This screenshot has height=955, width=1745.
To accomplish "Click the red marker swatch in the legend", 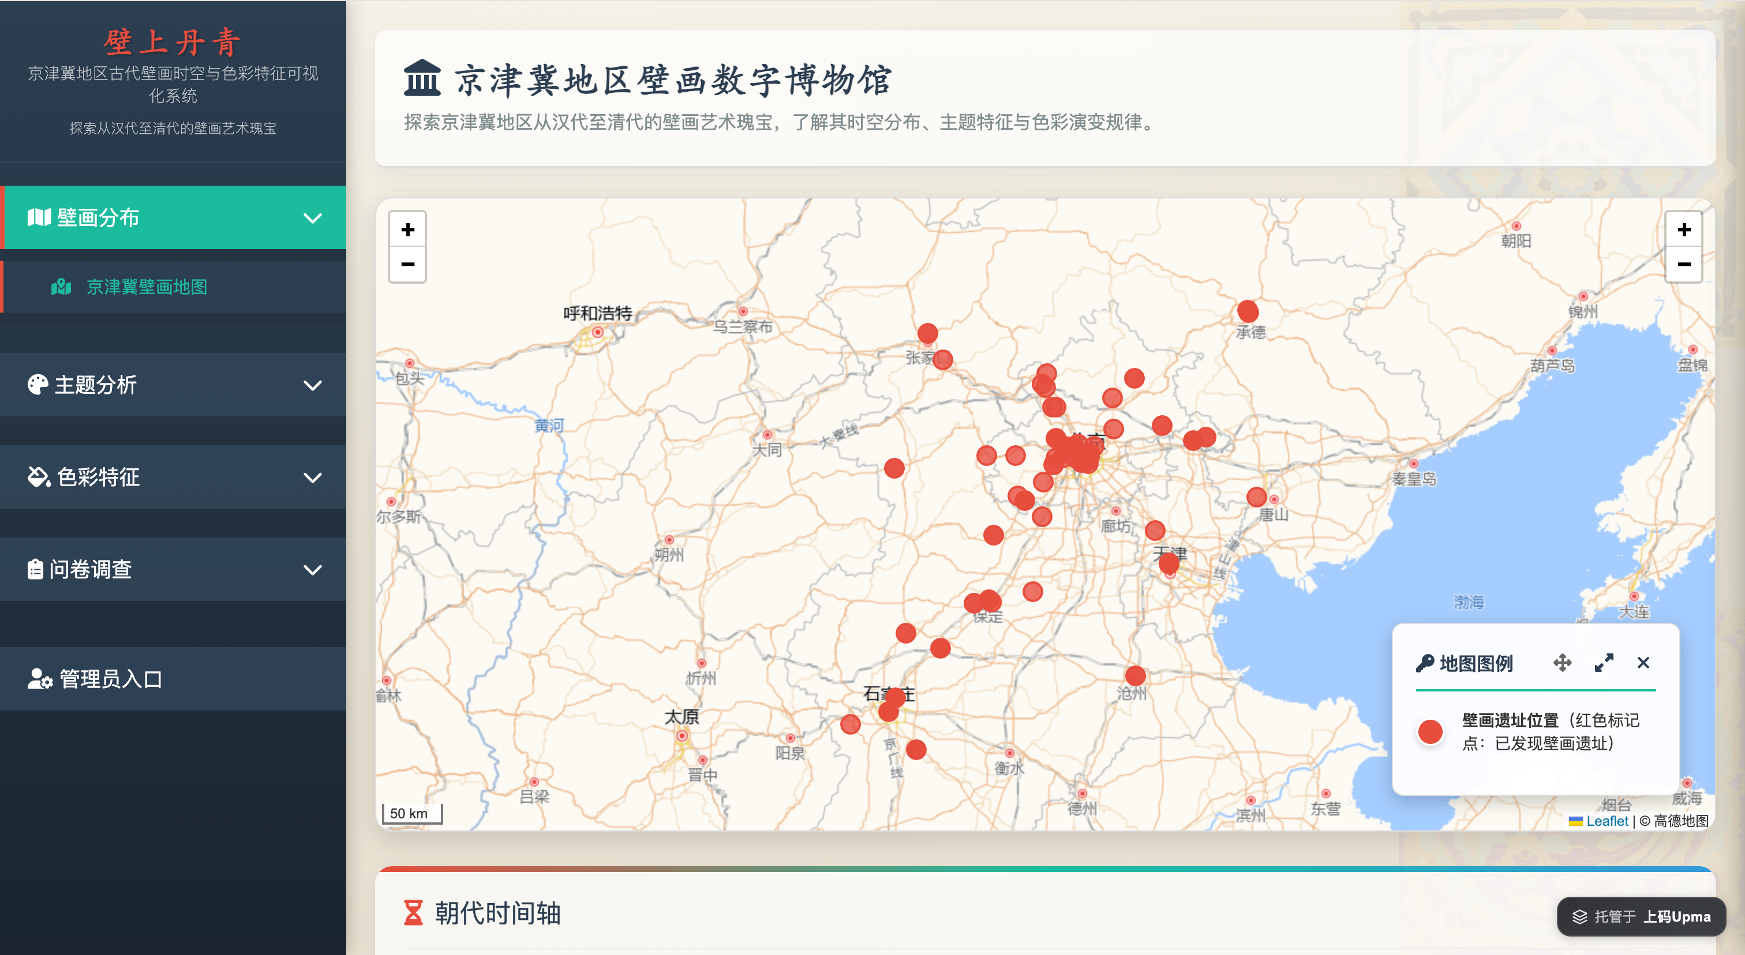I will (1429, 731).
